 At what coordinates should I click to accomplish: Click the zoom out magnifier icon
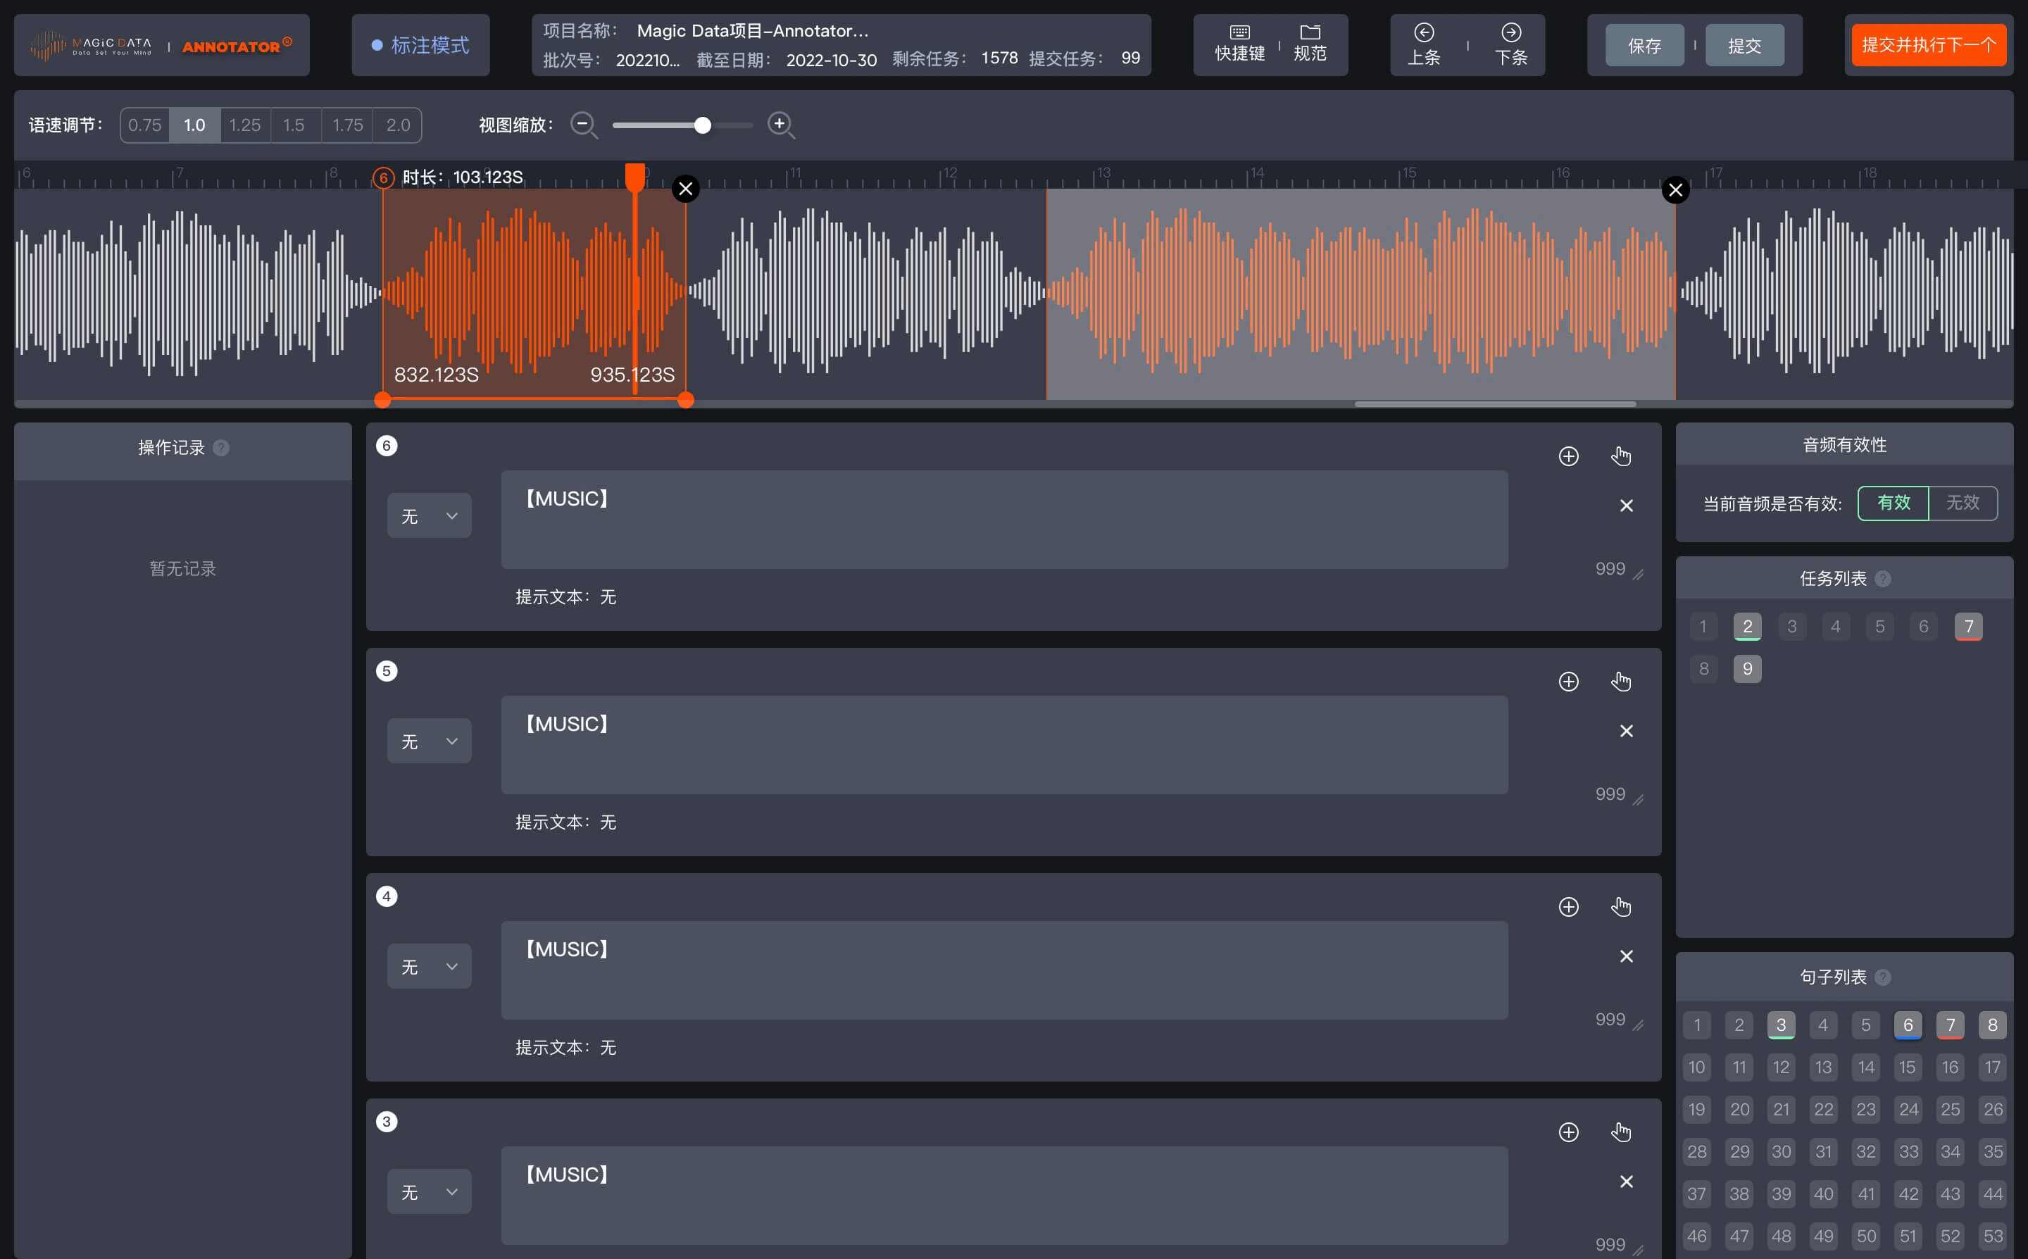[x=583, y=125]
